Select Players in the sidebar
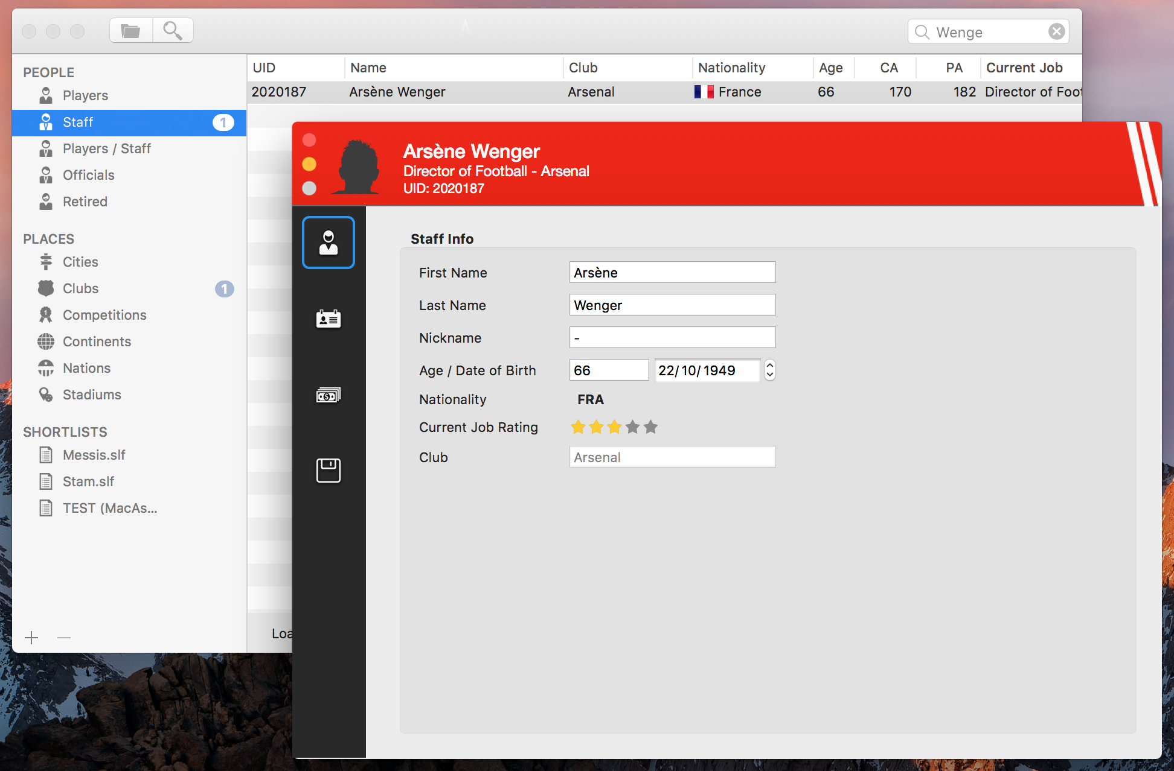 pos(129,95)
